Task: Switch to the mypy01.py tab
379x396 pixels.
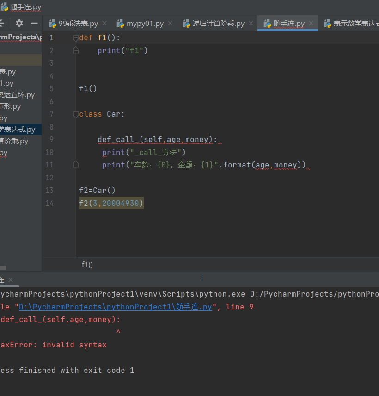Action: (x=145, y=24)
